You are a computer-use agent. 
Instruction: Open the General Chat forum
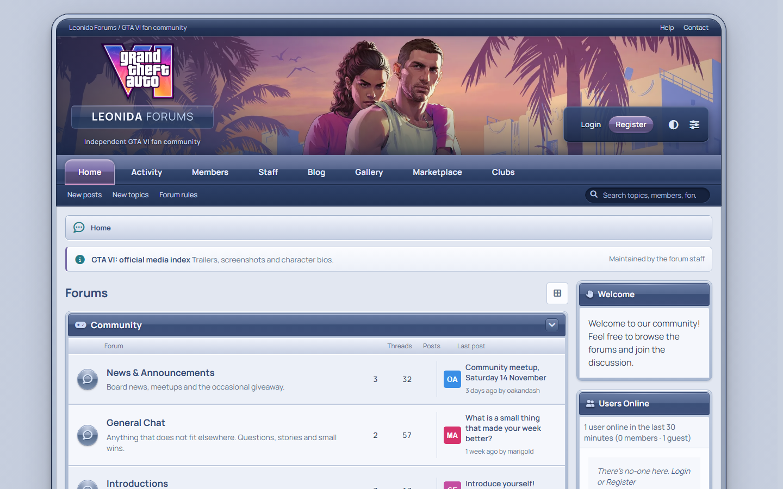coord(136,423)
